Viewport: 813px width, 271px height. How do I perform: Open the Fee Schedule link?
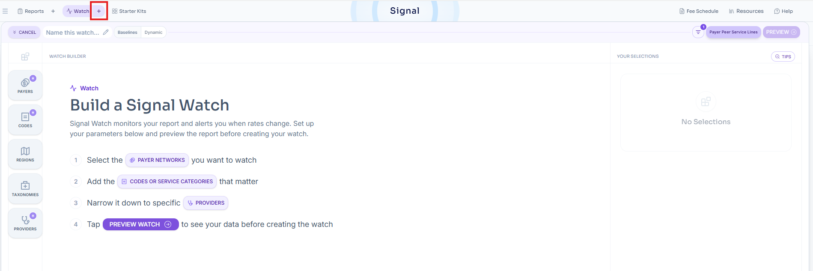(699, 11)
